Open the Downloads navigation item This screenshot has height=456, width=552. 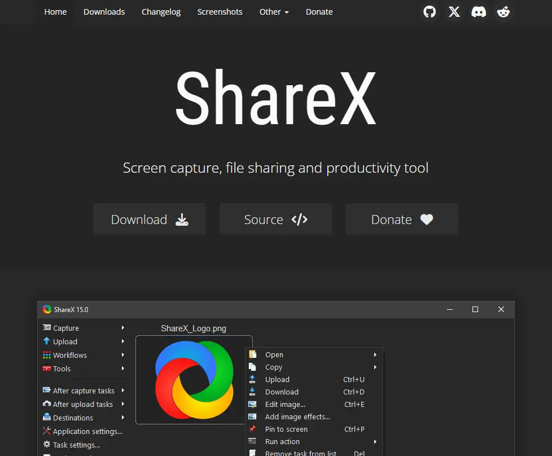(104, 12)
